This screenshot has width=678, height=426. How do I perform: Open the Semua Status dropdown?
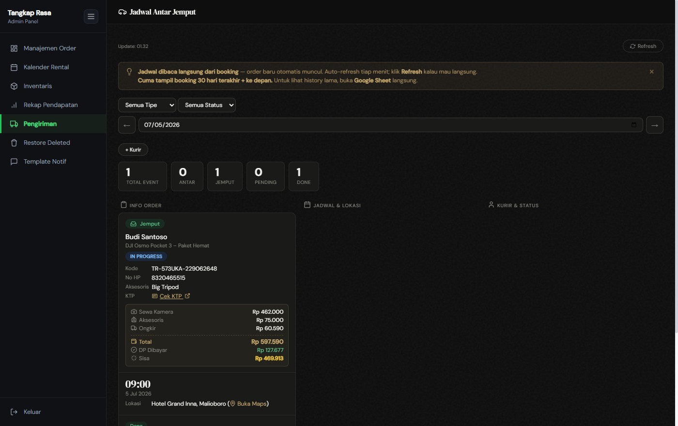click(207, 105)
